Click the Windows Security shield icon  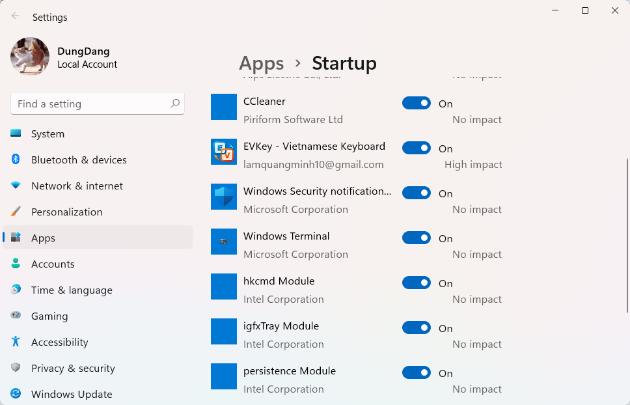tap(224, 197)
